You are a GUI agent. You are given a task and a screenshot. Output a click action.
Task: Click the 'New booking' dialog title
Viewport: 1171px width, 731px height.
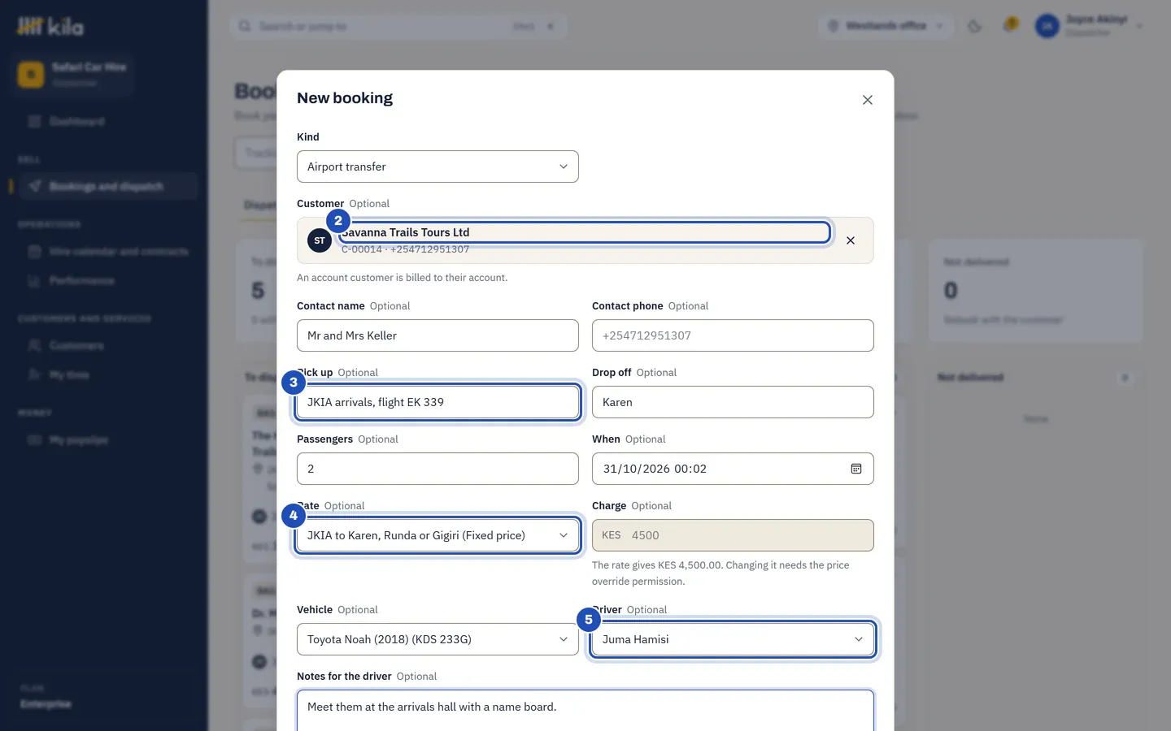[x=345, y=98]
